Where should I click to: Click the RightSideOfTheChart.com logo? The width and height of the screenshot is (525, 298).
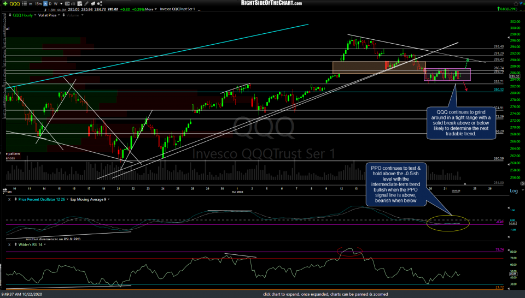click(272, 3)
